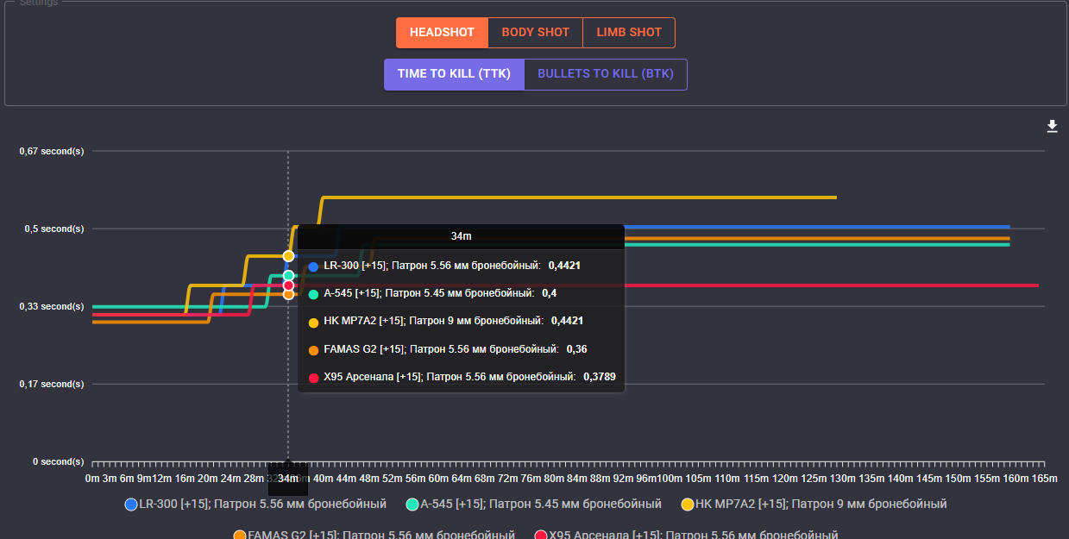1069x539 pixels.
Task: Click the 100m x-axis label
Action: click(669, 479)
